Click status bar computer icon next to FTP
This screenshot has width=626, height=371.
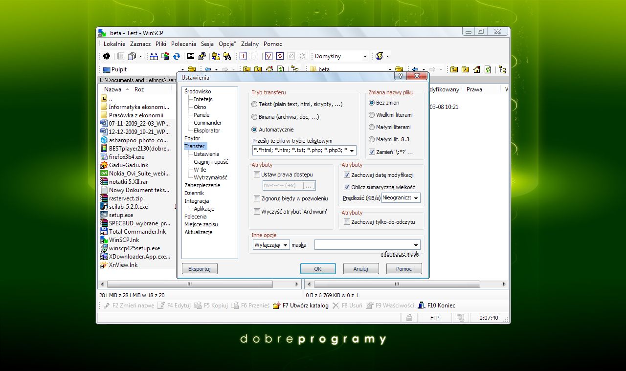460,318
